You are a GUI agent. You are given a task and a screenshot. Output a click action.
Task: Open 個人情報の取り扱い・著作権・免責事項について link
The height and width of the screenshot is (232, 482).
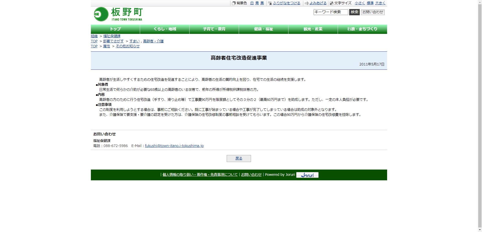(x=200, y=175)
